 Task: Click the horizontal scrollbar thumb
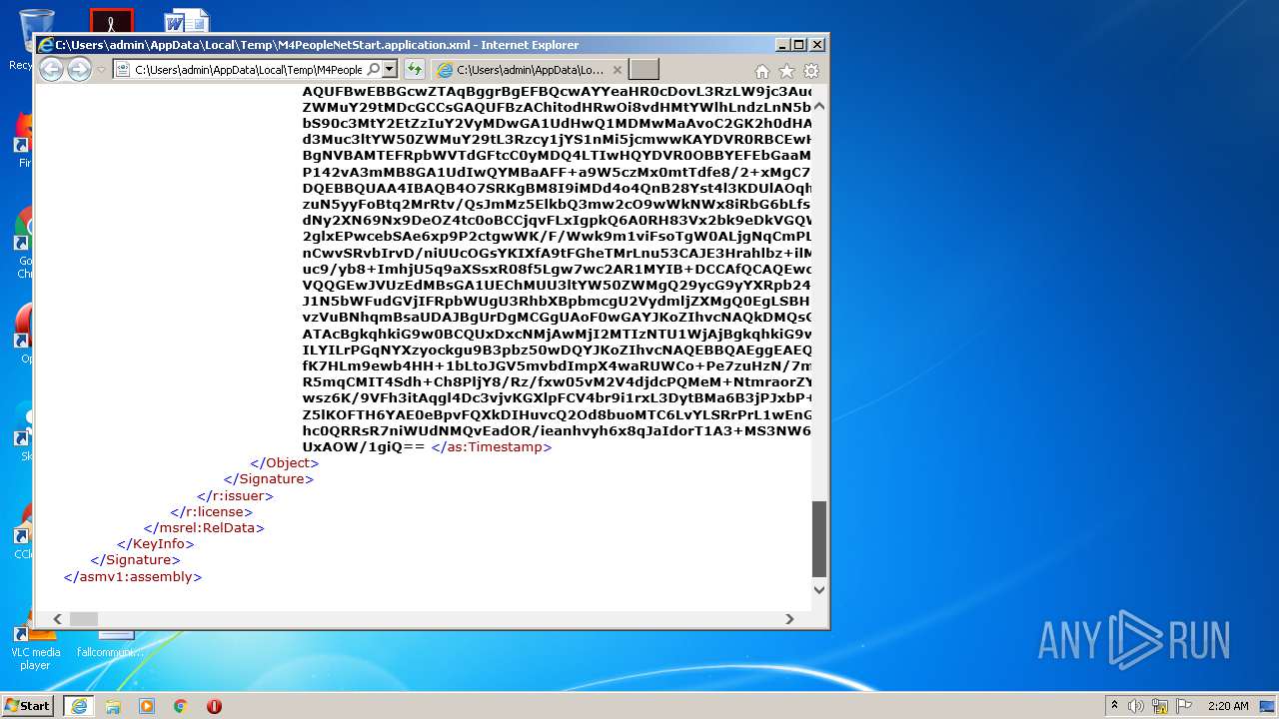(84, 619)
